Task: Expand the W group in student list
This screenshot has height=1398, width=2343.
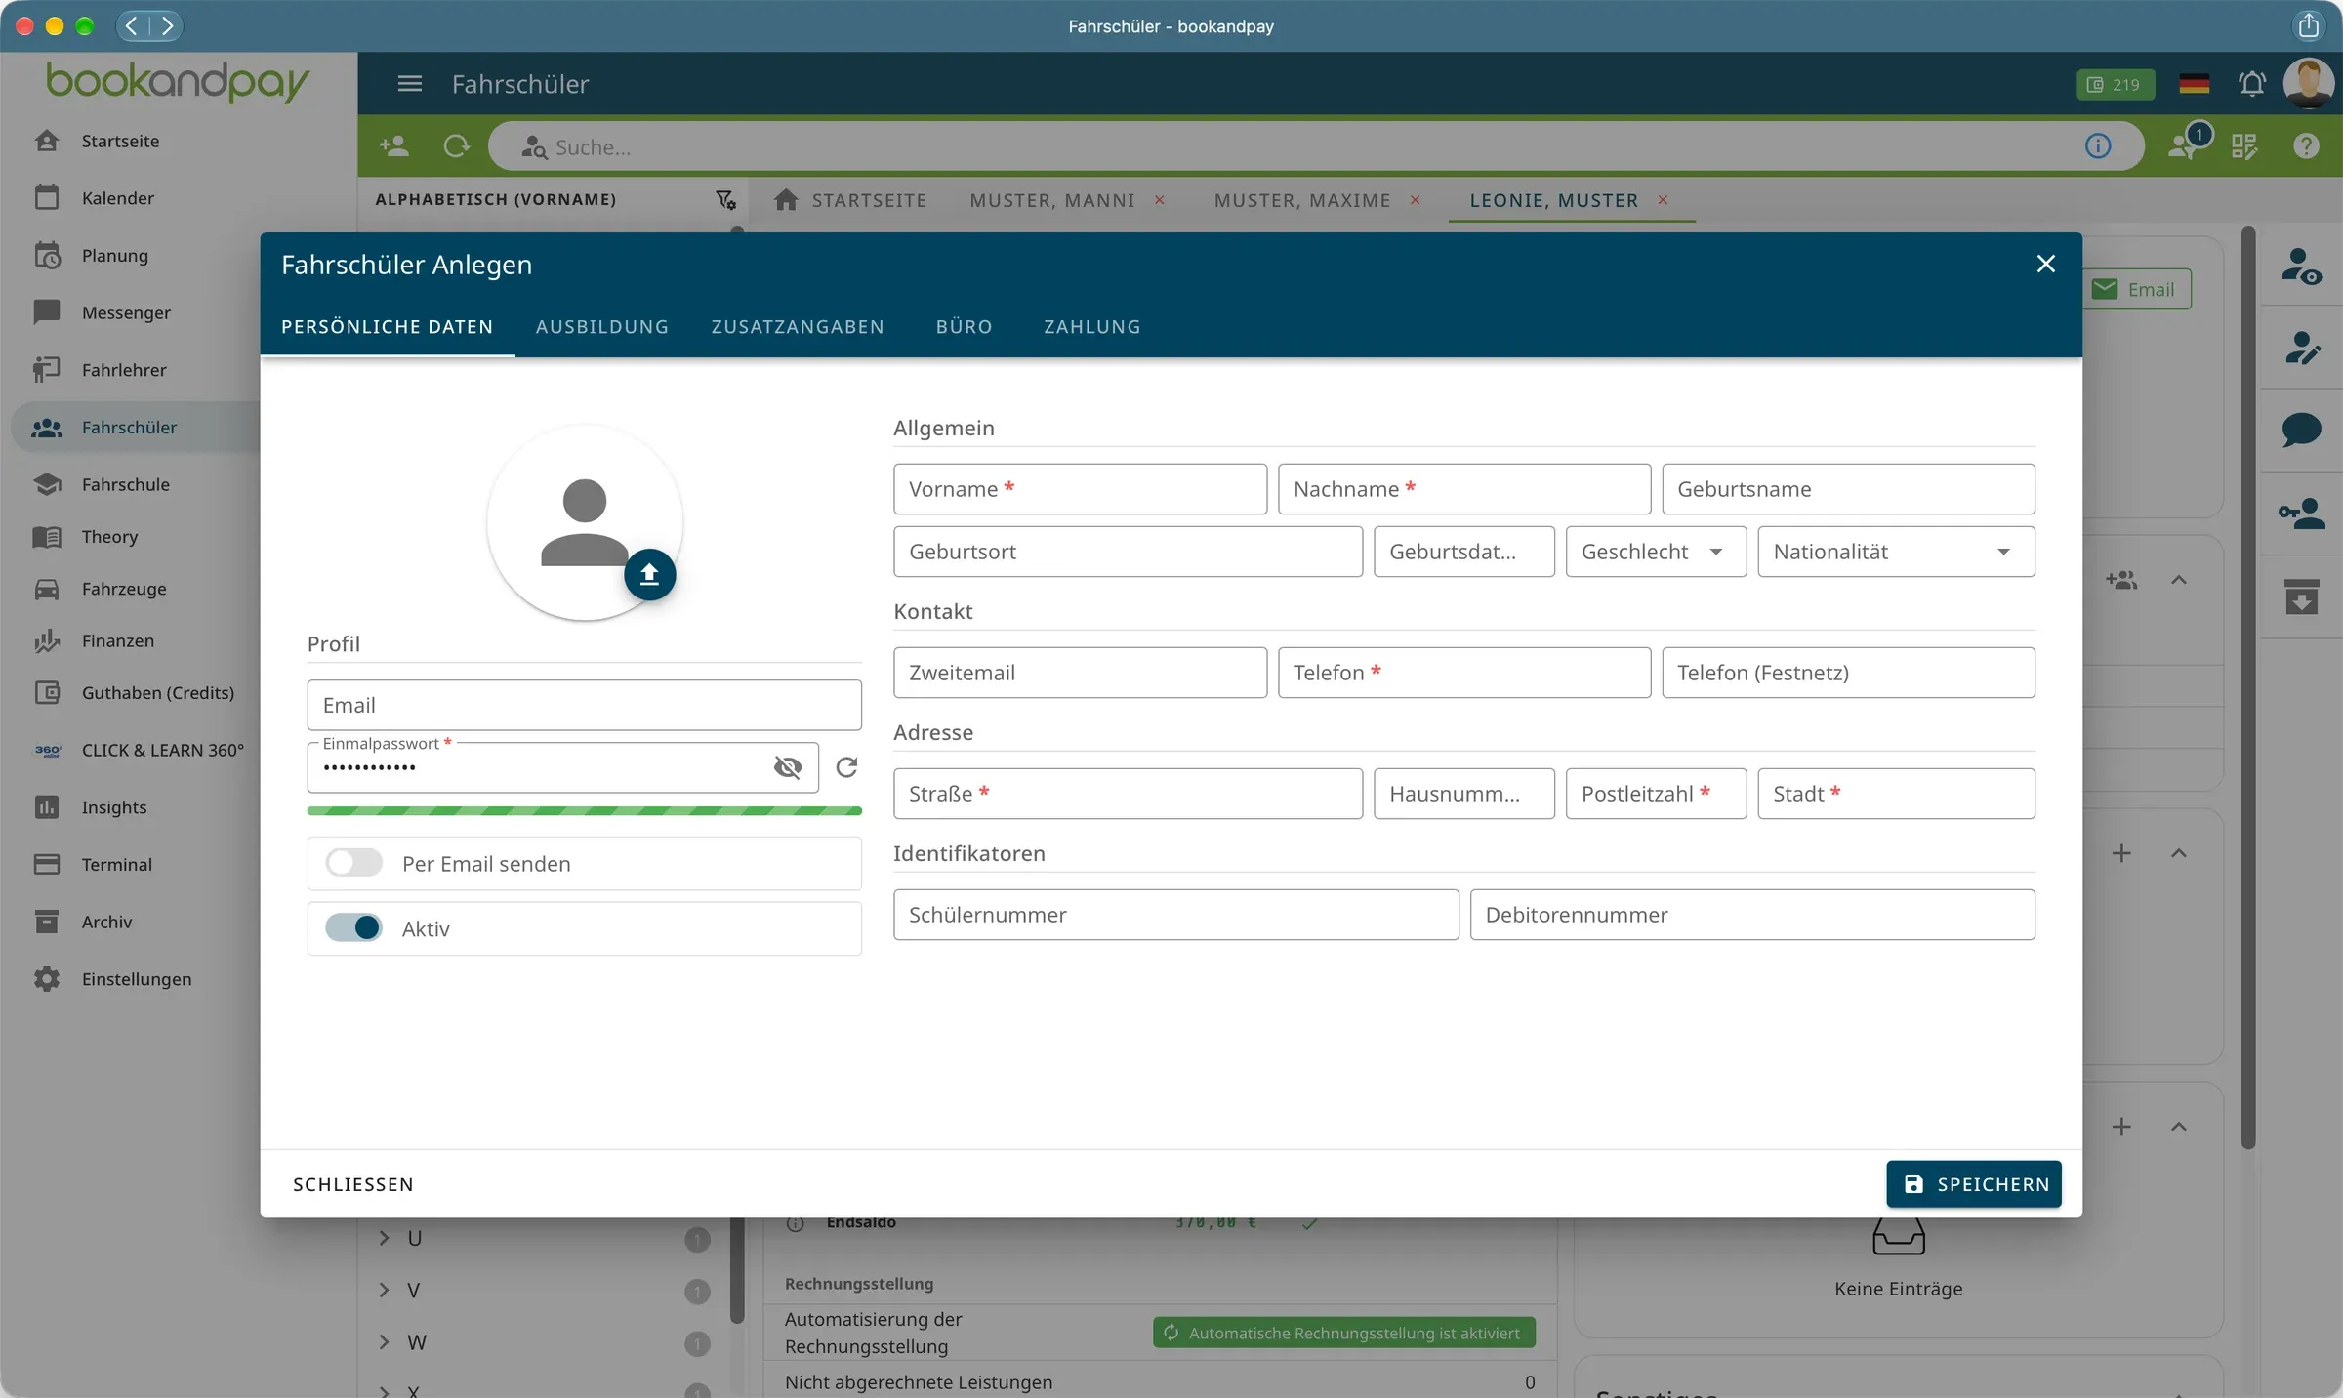Action: tap(384, 1341)
